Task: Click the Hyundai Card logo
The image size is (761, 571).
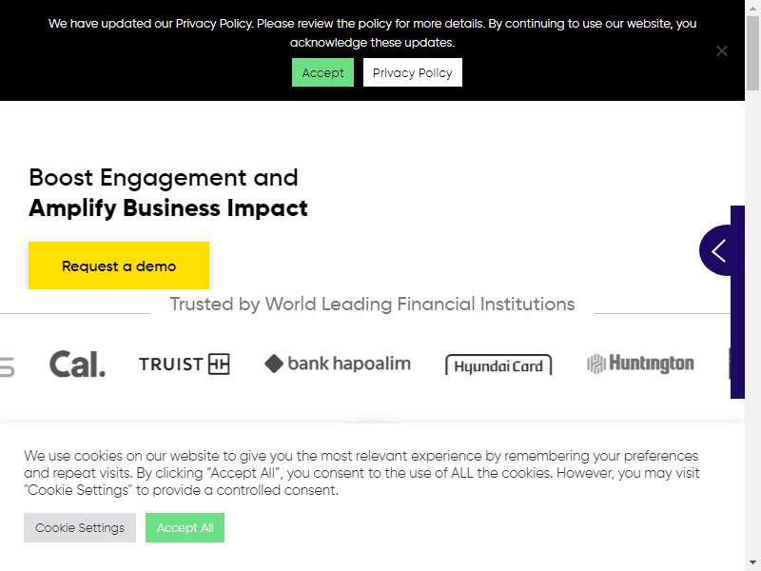Action: 498,365
